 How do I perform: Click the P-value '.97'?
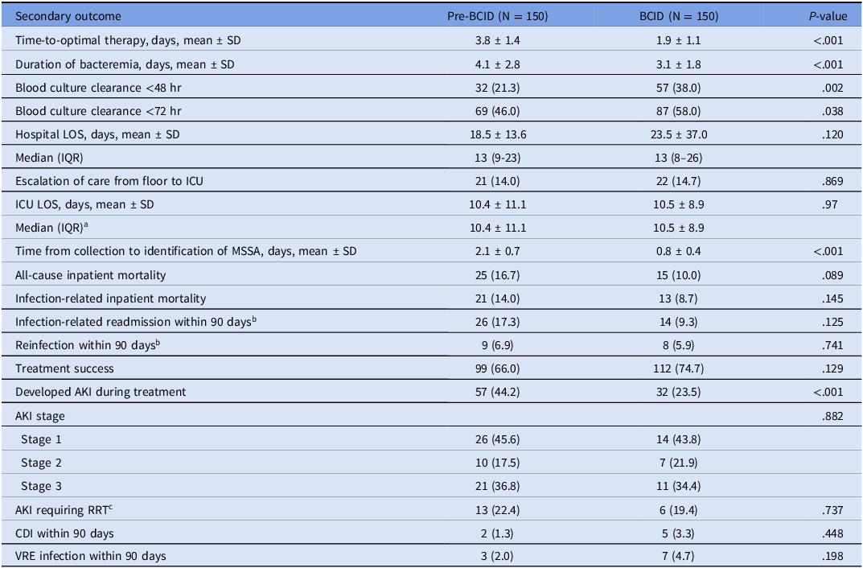(830, 204)
